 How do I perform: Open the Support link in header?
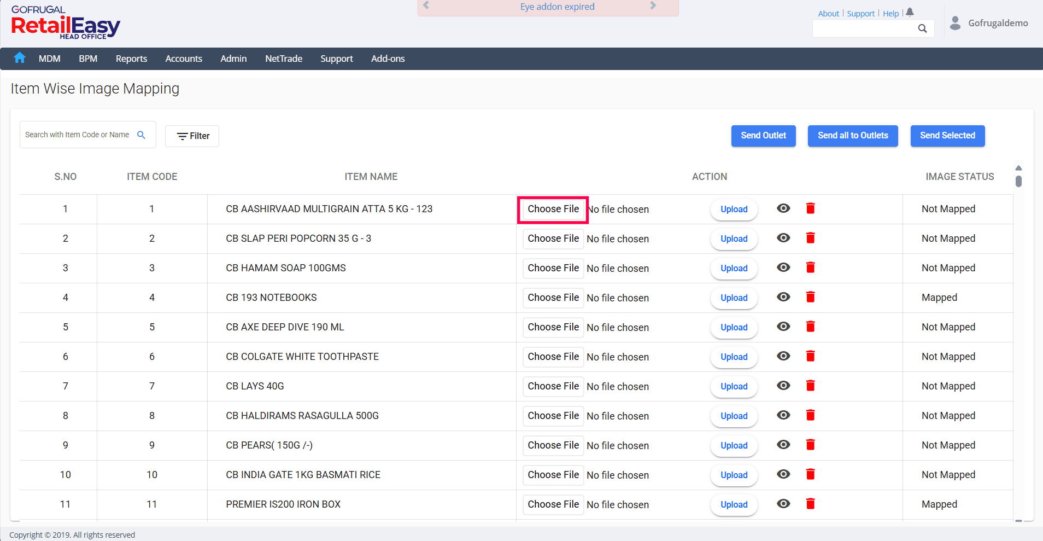tap(861, 14)
